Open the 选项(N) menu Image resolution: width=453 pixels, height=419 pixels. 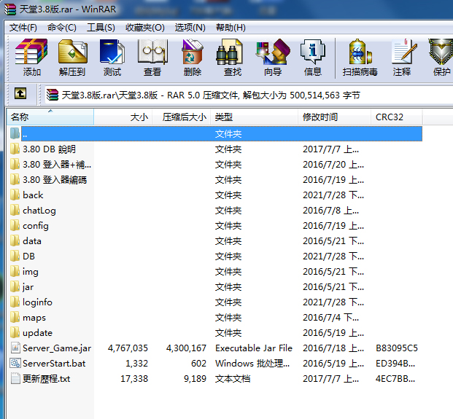point(190,28)
